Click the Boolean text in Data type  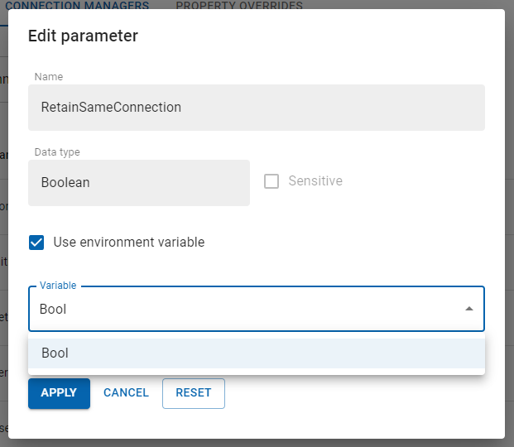pyautogui.click(x=65, y=182)
